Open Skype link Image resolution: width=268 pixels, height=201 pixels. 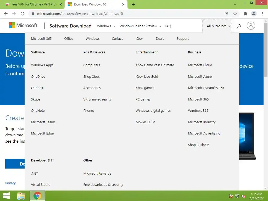pos(35,99)
